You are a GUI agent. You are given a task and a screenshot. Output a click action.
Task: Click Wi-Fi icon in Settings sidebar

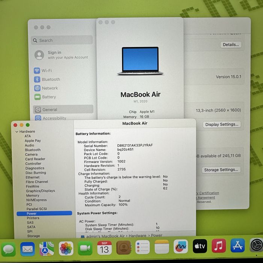pos(37,71)
